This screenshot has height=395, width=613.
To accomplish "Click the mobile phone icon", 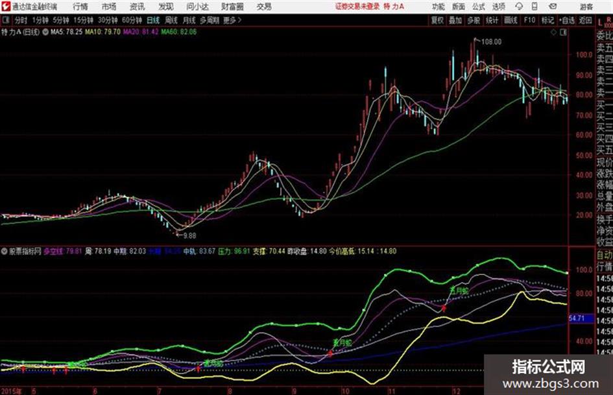I will pos(535,6).
